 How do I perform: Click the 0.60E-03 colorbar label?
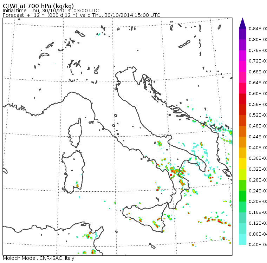pos(258,94)
